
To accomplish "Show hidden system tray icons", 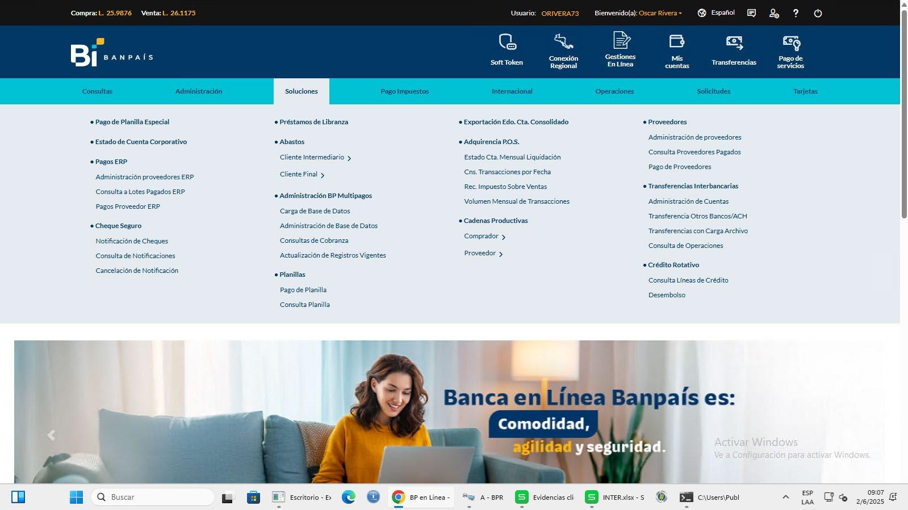I will 785,498.
